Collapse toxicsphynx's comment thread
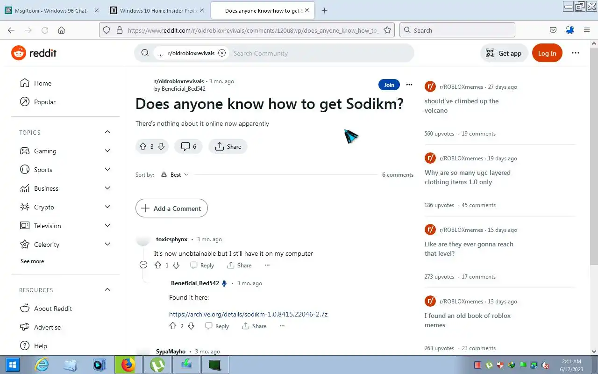This screenshot has height=374, width=598. tap(143, 265)
